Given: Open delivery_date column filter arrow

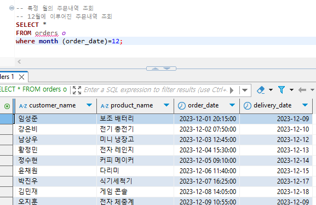Looking at the screenshot, I should point(305,105).
